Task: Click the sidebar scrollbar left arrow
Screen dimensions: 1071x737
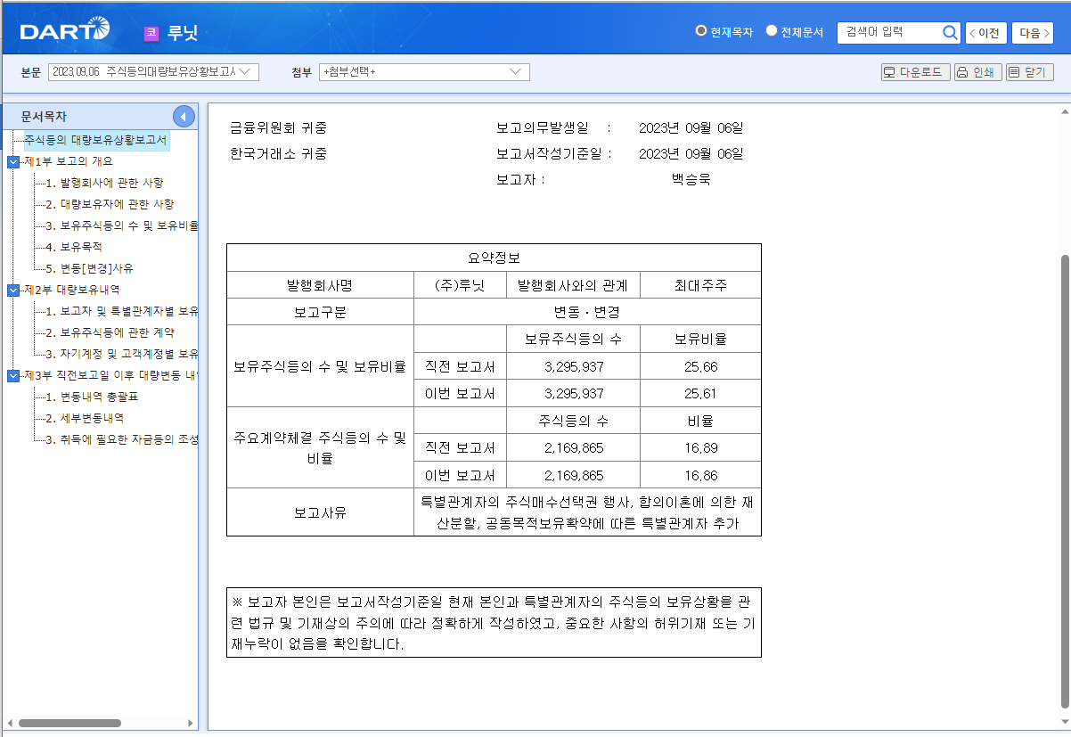Action: click(x=8, y=723)
